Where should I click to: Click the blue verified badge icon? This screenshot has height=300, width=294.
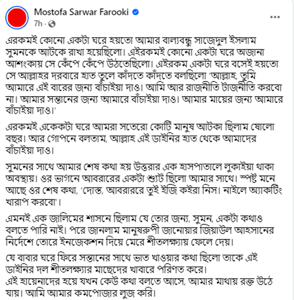136,12
